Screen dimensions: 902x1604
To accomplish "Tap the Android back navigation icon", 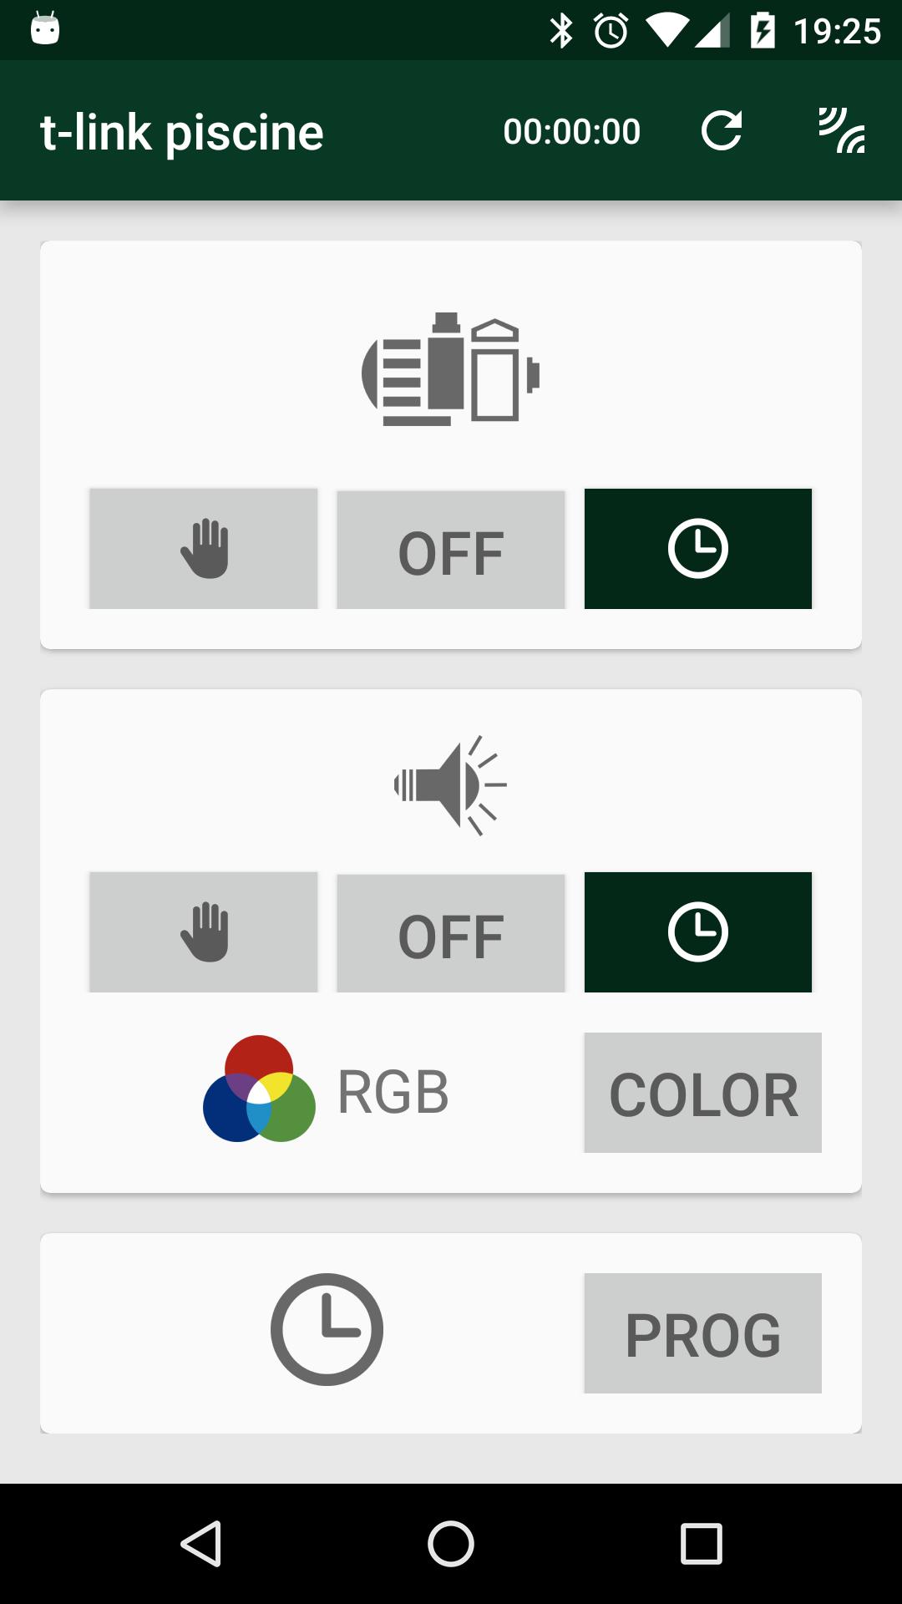I will tap(201, 1543).
